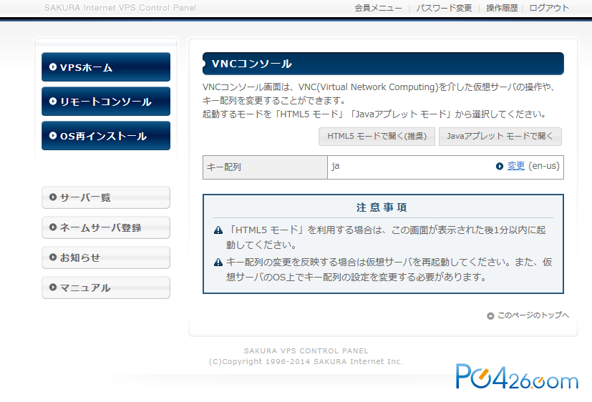Open OS再インストール page
The image size is (592, 402).
click(x=106, y=136)
